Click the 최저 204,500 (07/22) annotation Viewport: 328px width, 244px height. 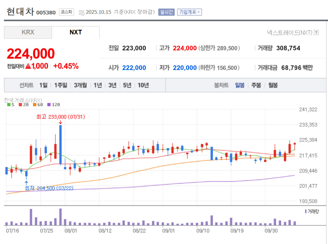tap(49, 188)
